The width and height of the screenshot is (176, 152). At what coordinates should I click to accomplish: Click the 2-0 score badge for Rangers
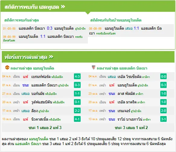click(163, 111)
